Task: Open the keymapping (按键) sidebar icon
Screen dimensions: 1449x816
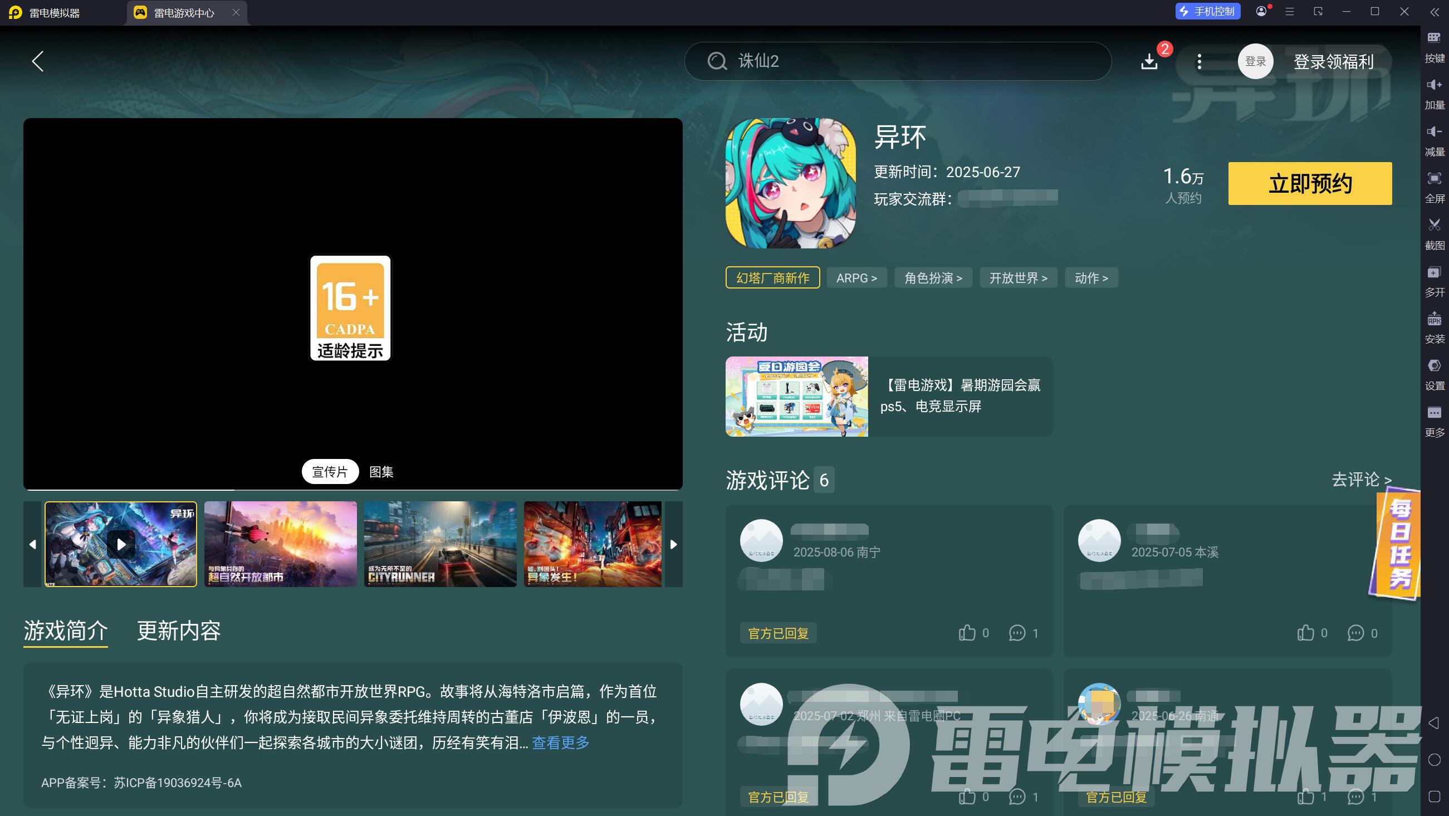Action: (1434, 45)
